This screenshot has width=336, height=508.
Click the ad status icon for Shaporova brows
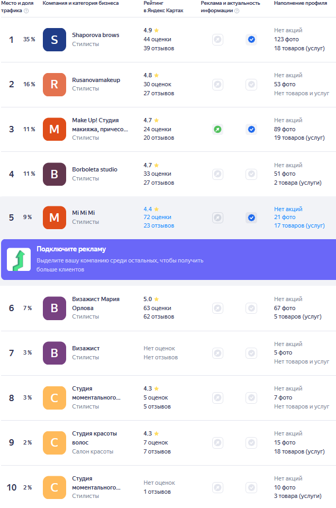click(x=217, y=40)
